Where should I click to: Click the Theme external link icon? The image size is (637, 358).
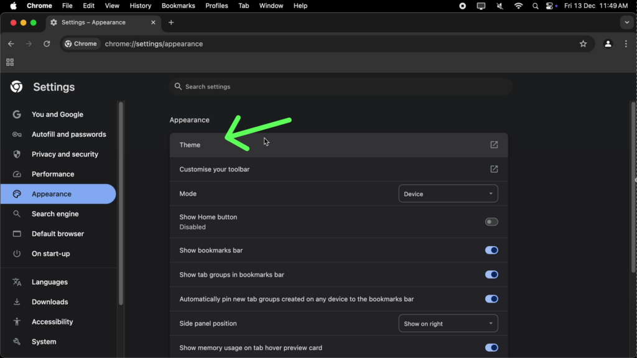pyautogui.click(x=494, y=145)
